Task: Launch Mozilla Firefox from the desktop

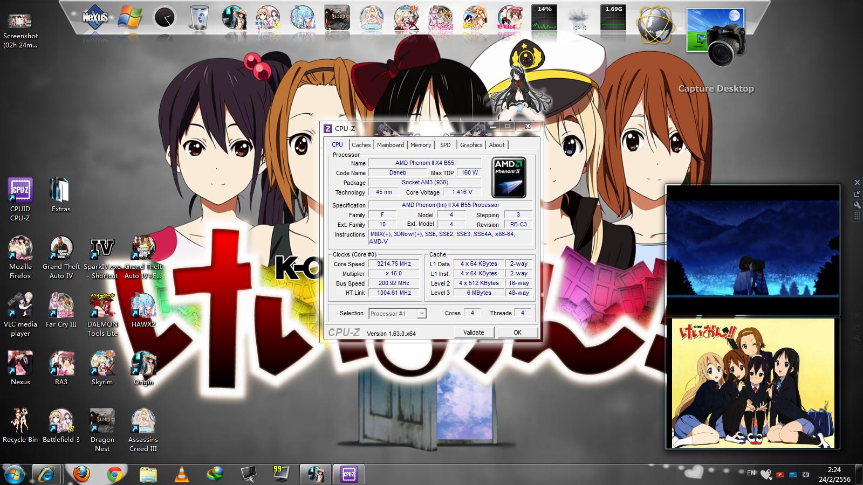Action: click(20, 258)
